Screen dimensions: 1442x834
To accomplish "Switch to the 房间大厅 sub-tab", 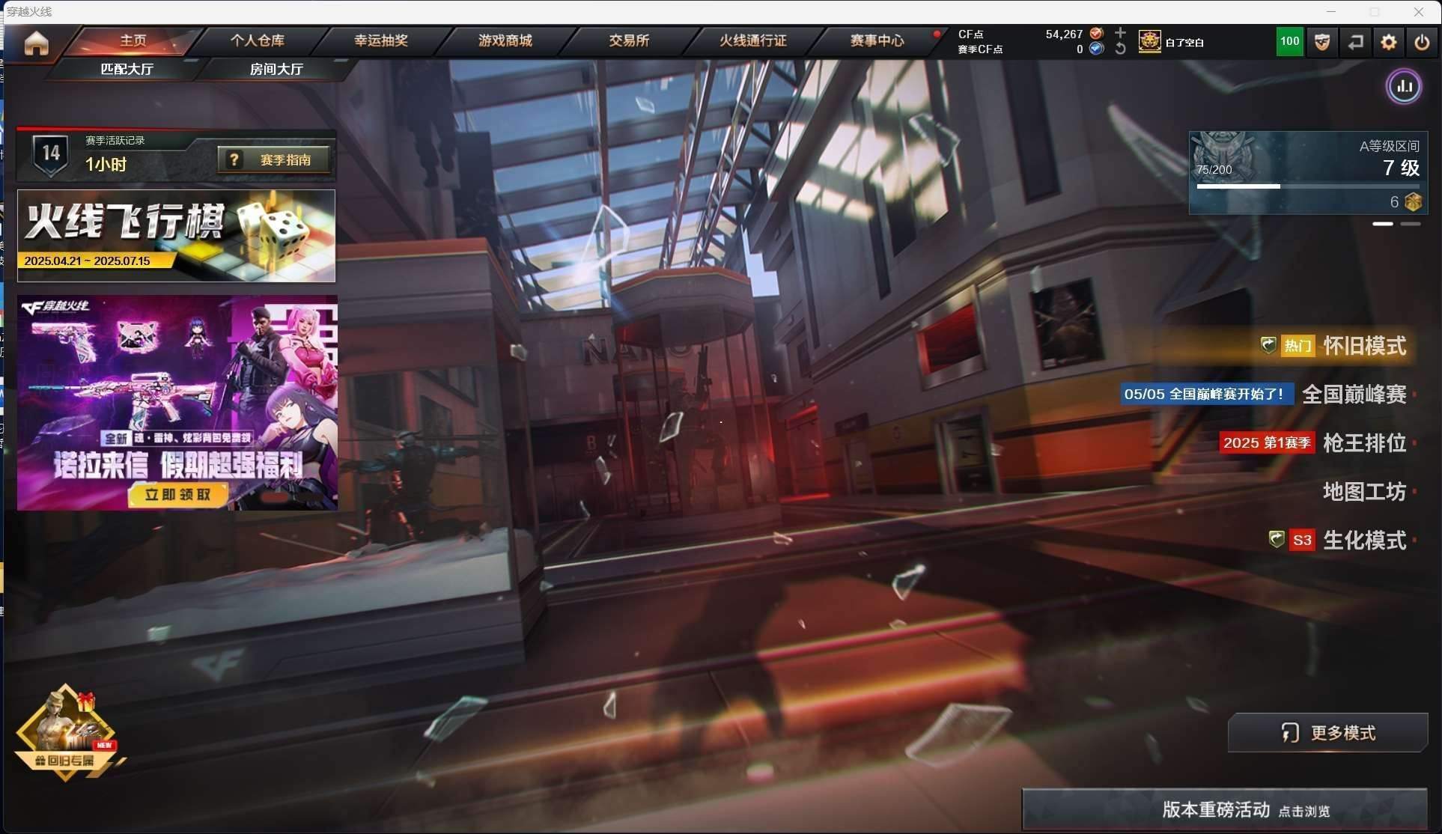I will [x=276, y=69].
